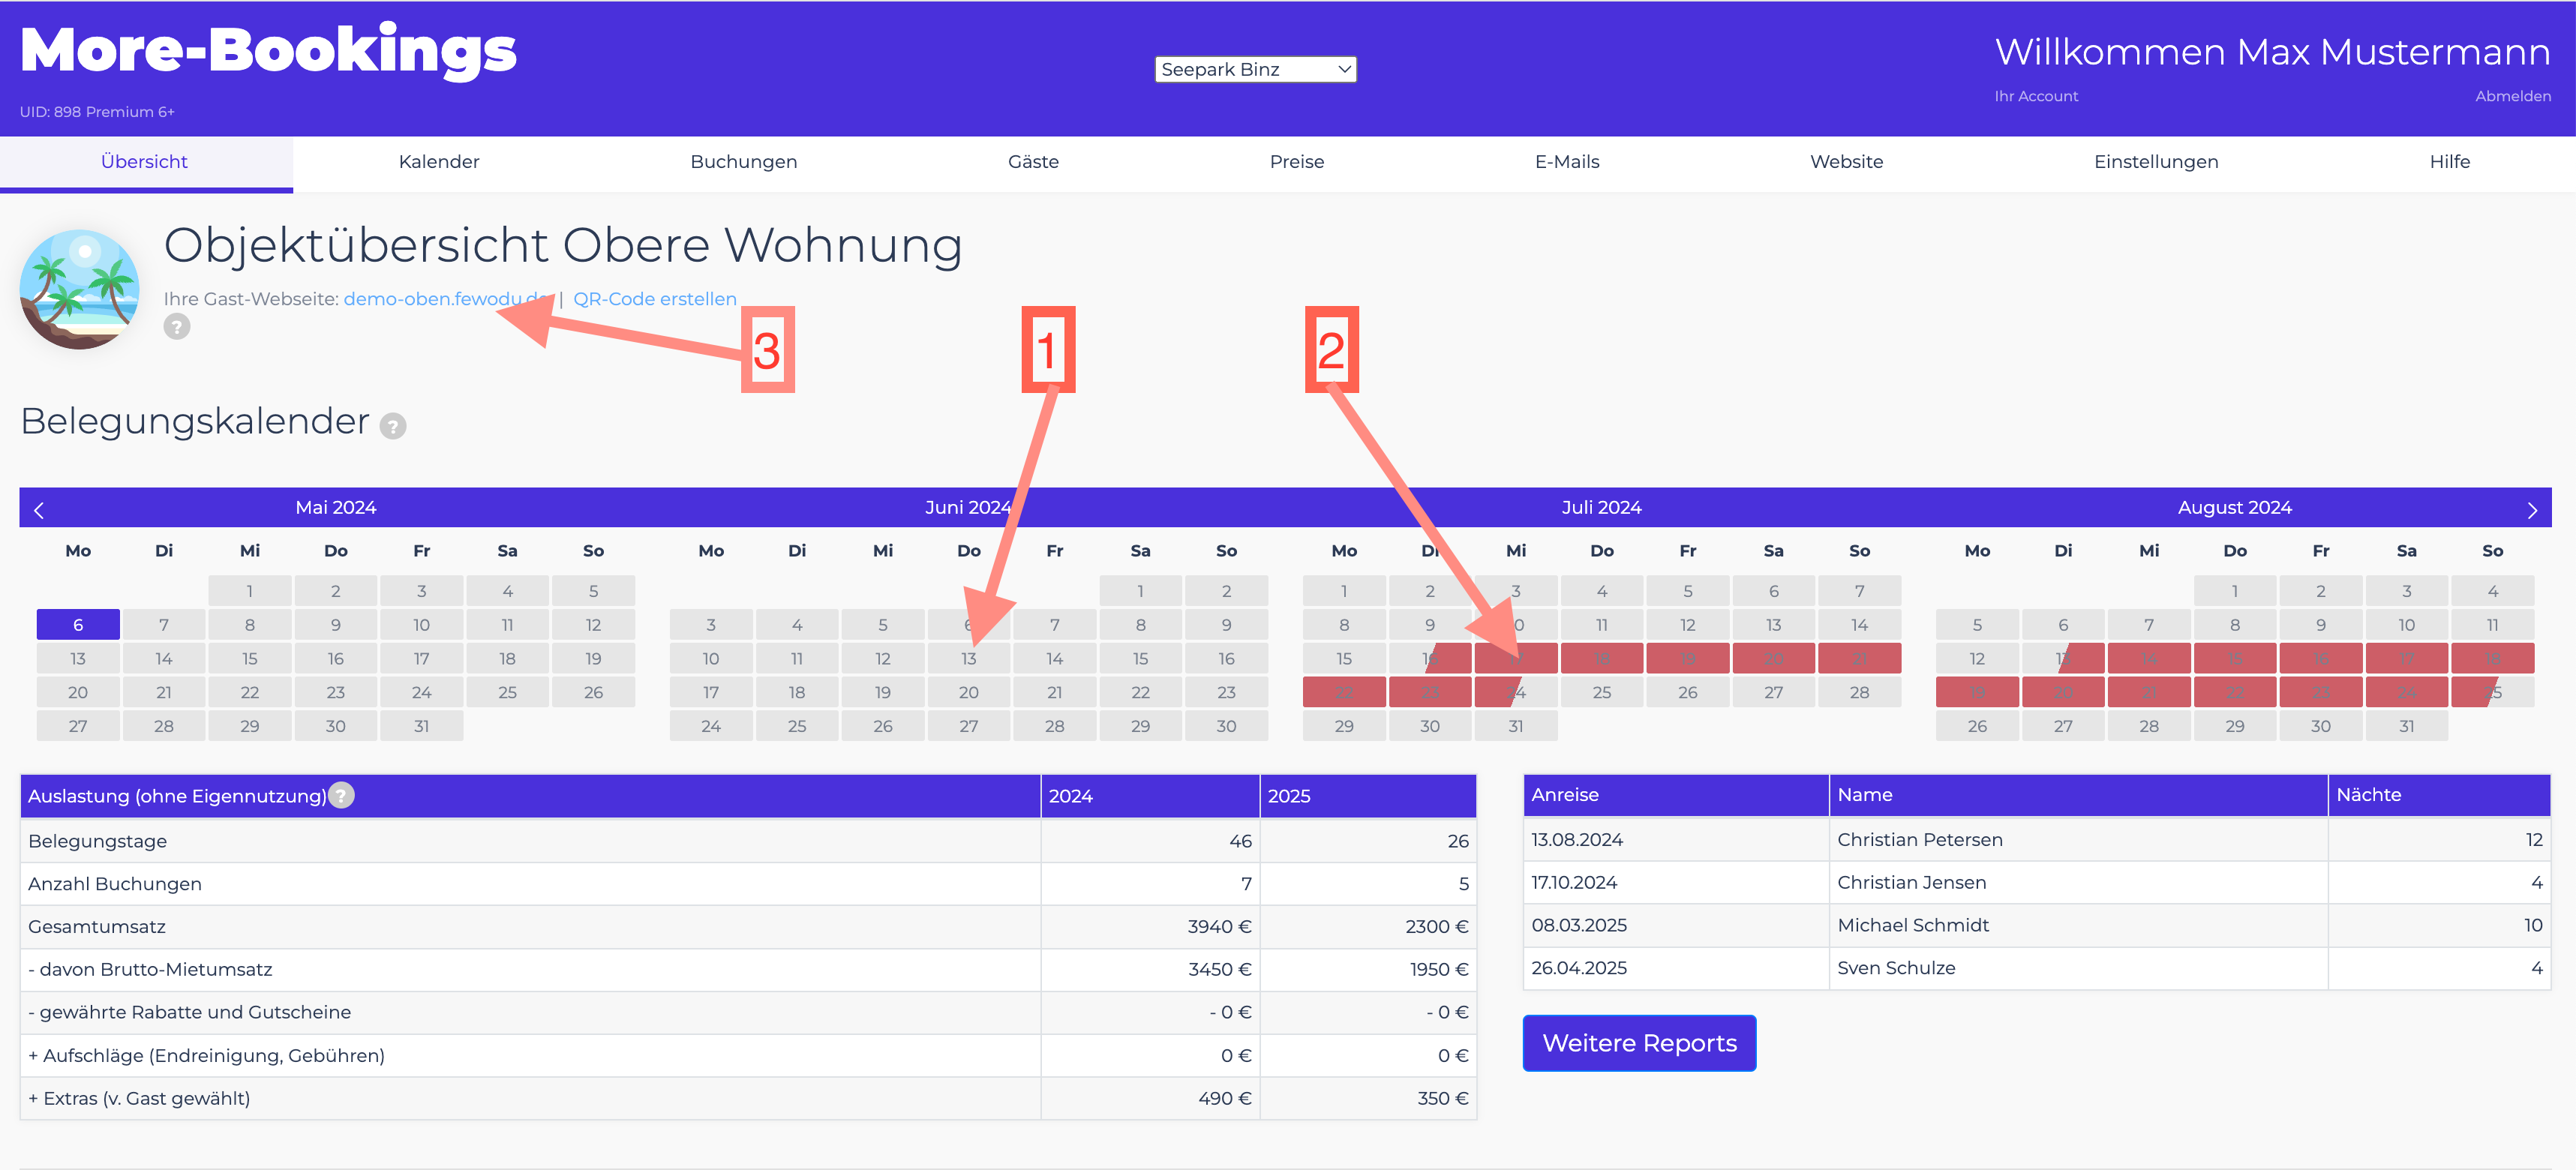Go to previous month in calendar
This screenshot has width=2576, height=1170.
39,510
